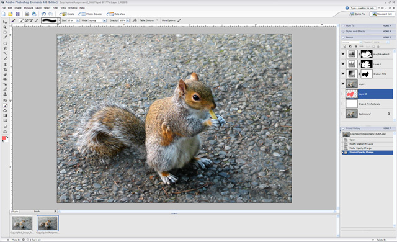Switch to Quick Fix tab
This screenshot has width=397, height=242.
coord(357,14)
